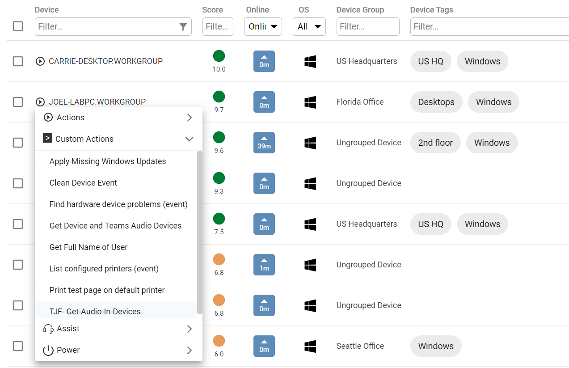Click the Windows OS icon in Seattle Office row

[310, 346]
